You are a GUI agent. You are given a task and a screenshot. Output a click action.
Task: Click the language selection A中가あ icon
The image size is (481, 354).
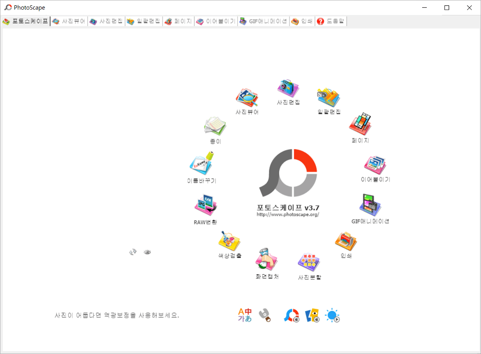pos(245,315)
